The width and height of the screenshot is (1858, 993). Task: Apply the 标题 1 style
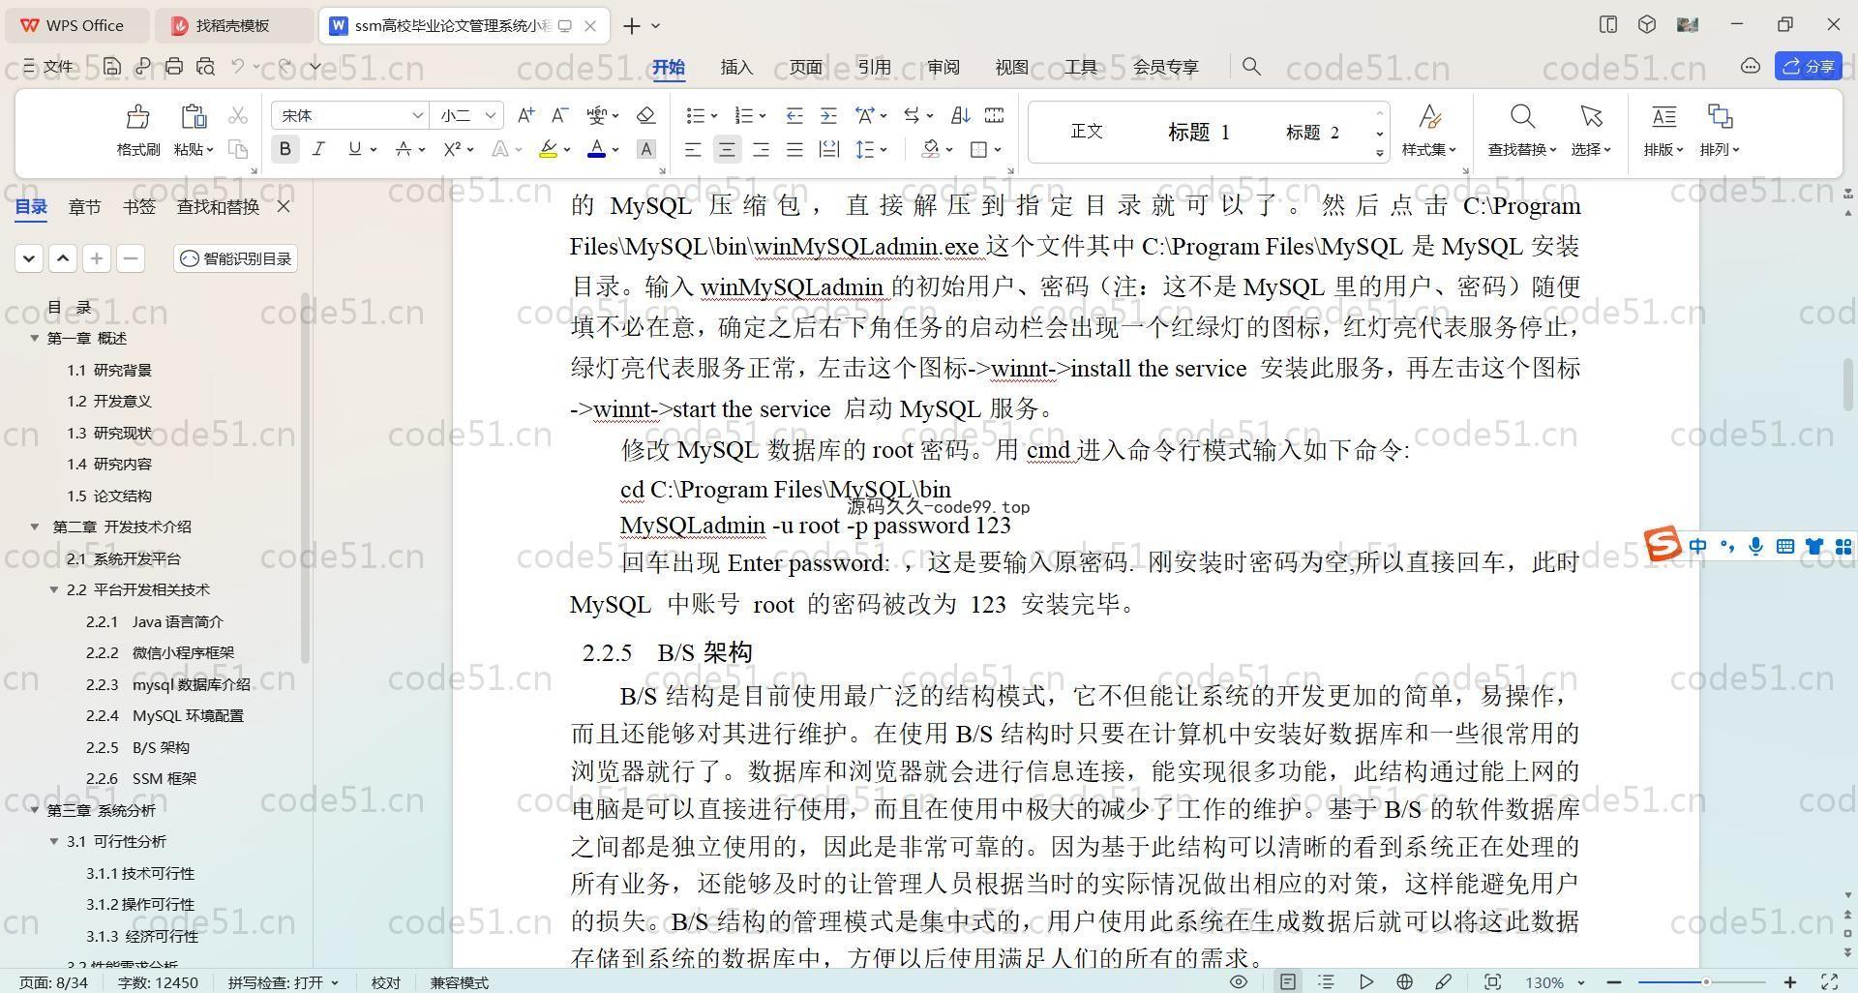[1198, 133]
